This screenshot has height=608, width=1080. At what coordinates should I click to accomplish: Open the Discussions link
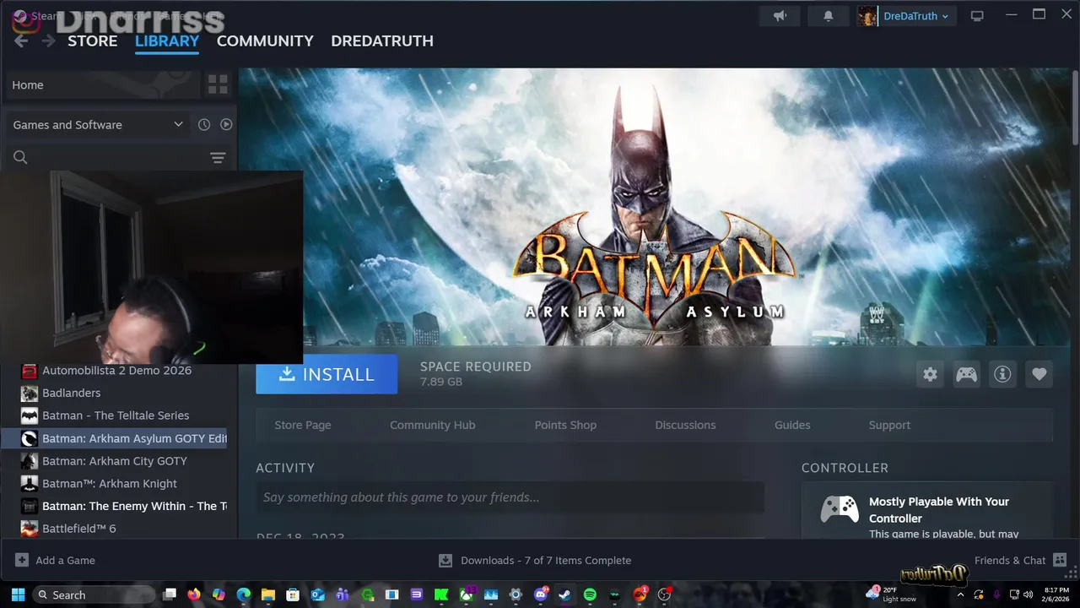coord(685,425)
